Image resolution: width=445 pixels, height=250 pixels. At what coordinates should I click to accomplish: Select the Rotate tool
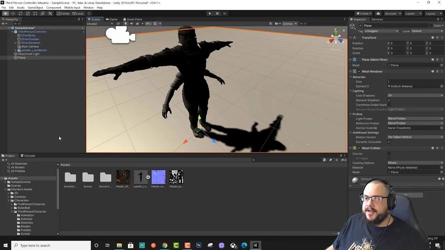coord(20,13)
